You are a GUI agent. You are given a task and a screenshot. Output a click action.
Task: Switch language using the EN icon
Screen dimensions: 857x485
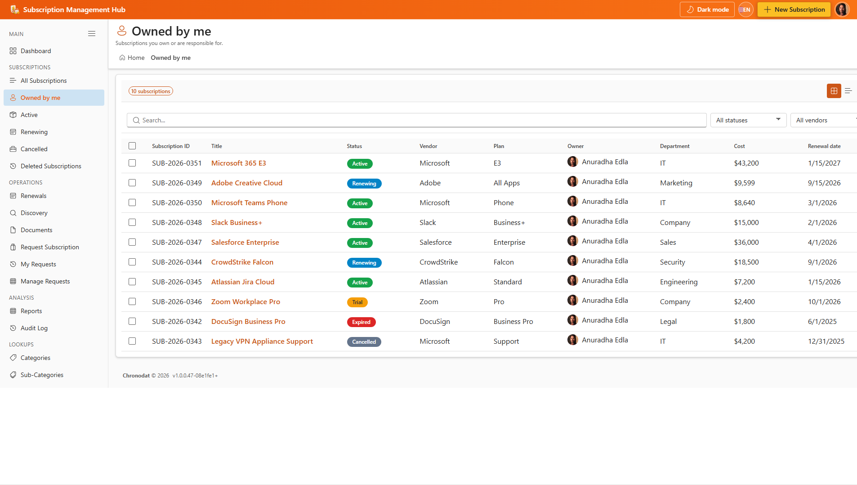745,9
